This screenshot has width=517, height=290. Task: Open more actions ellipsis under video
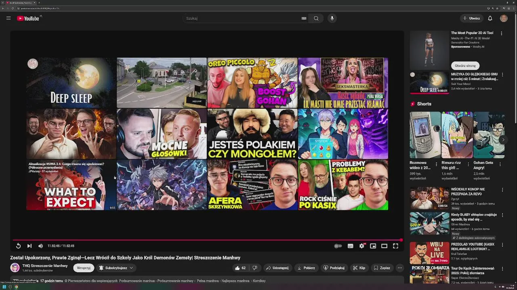(399, 268)
